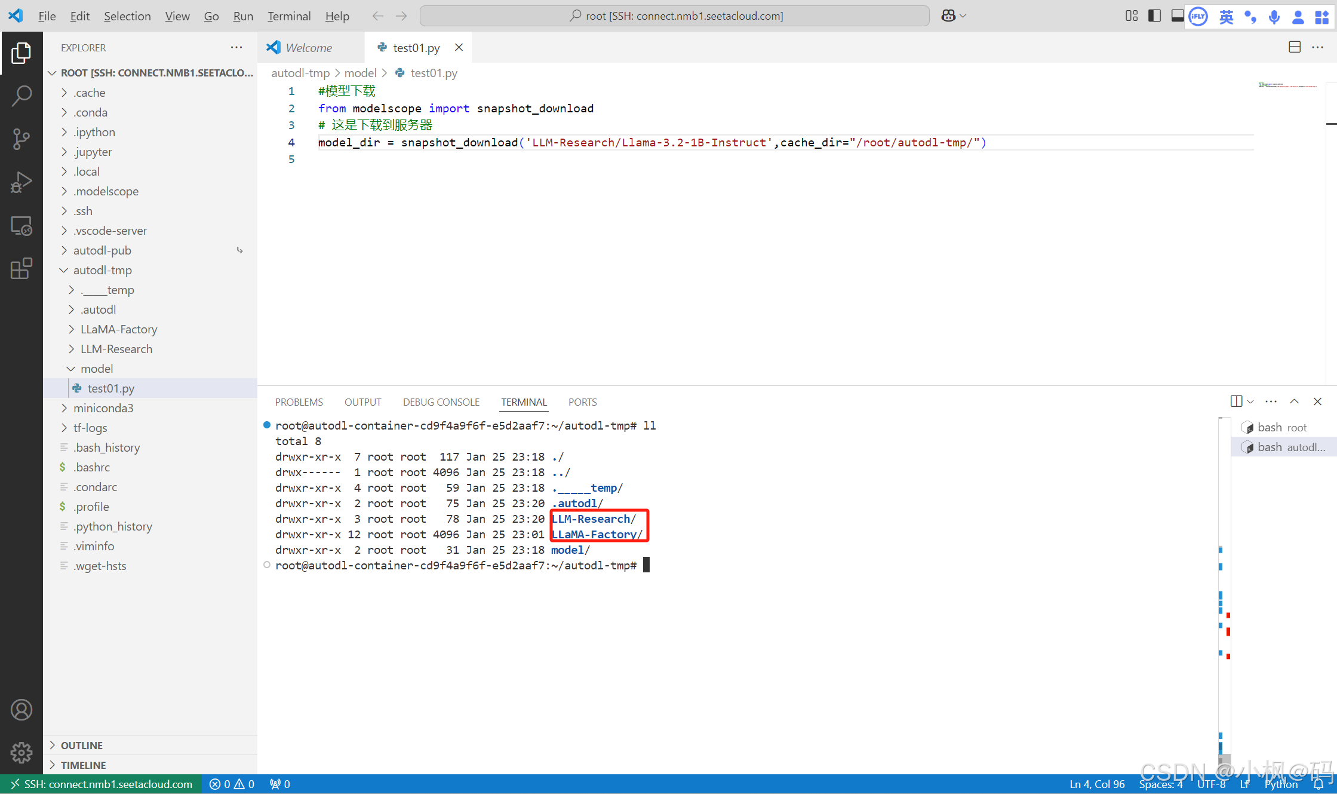Select the bash autodl terminal instance
The height and width of the screenshot is (794, 1337).
[x=1284, y=447]
